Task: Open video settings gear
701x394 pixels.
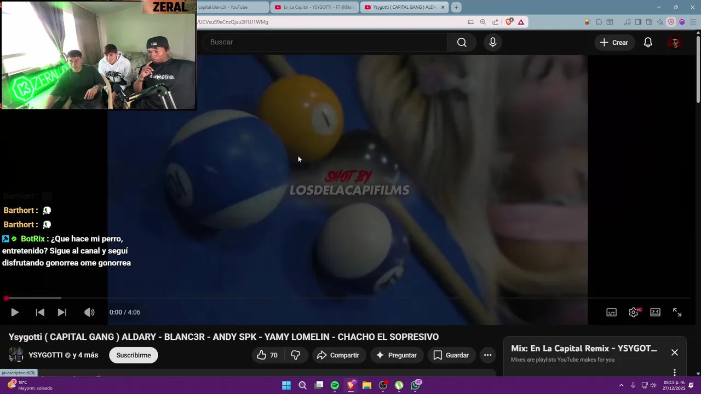Action: [634, 312]
